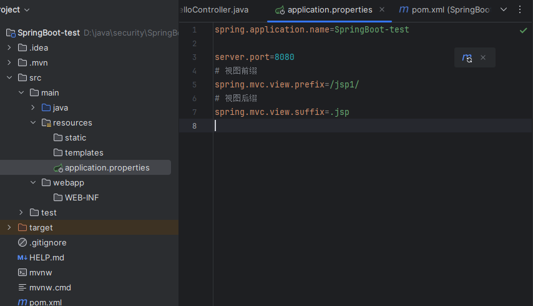Collapse the main folder

[21, 93]
